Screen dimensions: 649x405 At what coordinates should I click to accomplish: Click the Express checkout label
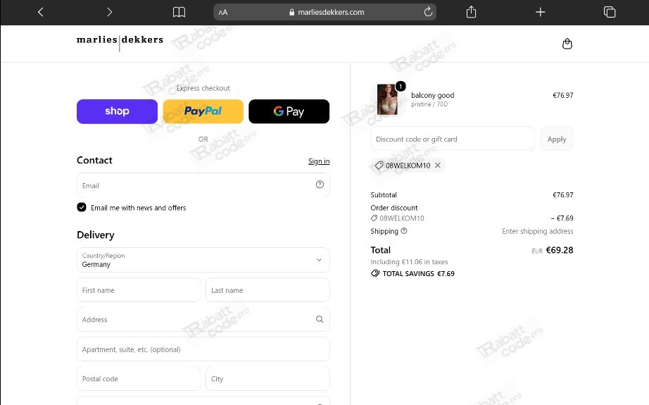click(203, 88)
